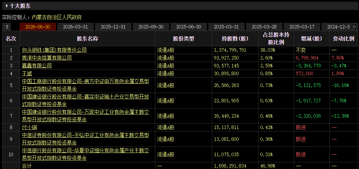Image resolution: width=359 pixels, height=169 pixels.
Task: Click the 增减(股) column header
Action: [x=311, y=39]
